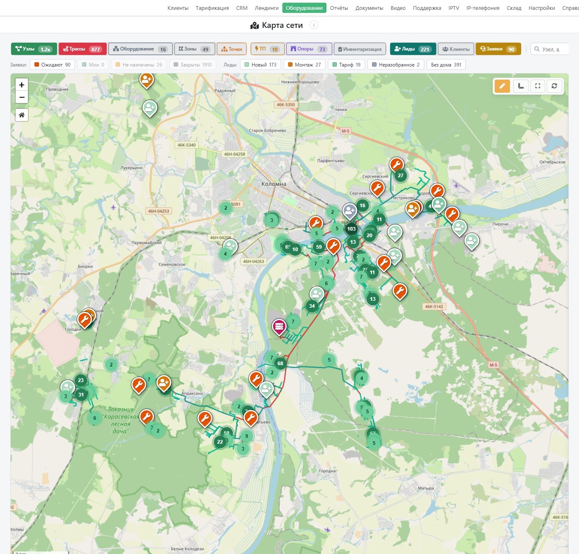Image resolution: width=579 pixels, height=554 pixels.
Task: Open the cluster marker labeled 68
Action: point(280,363)
